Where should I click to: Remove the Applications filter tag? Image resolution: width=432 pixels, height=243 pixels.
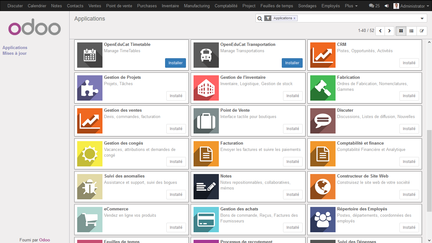point(294,18)
